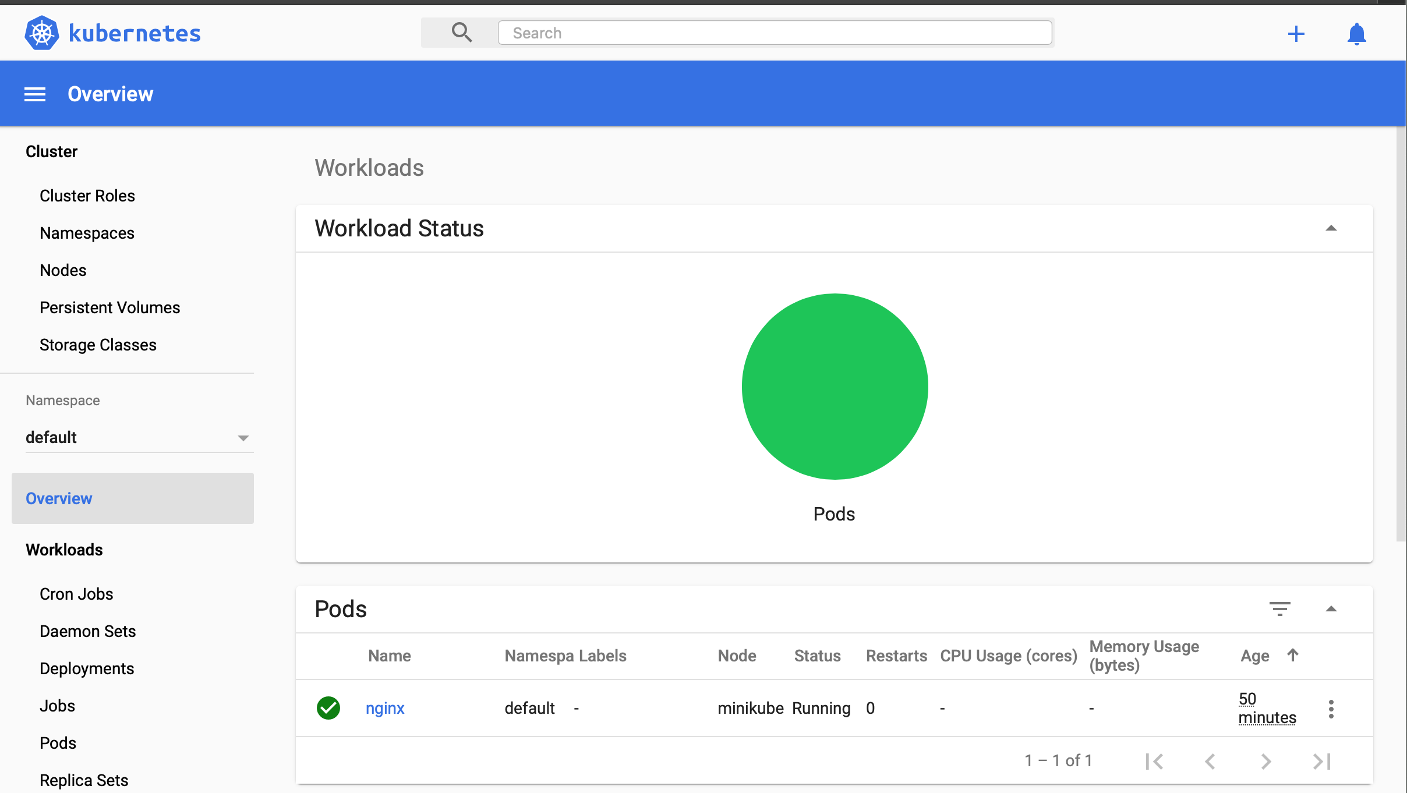Open the Pods list filter icon
Image resolution: width=1407 pixels, height=793 pixels.
(1281, 608)
